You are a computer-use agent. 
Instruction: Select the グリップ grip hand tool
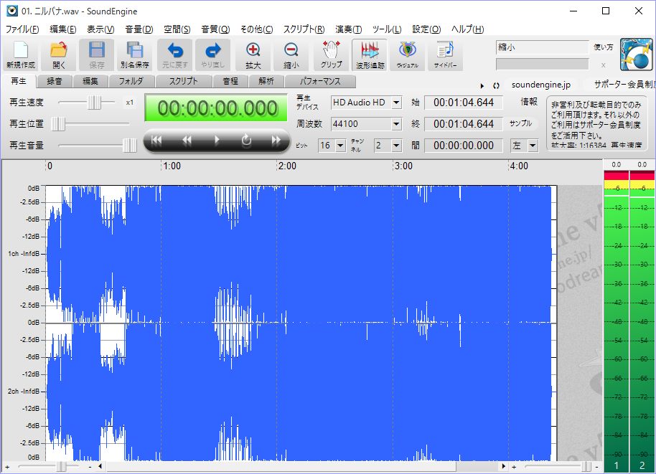coord(331,54)
